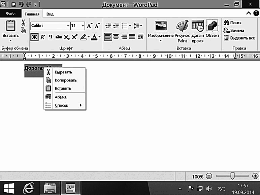Toggle italic formatting (К)
Image resolution: width=260 pixels, height=195 pixels.
click(x=43, y=37)
